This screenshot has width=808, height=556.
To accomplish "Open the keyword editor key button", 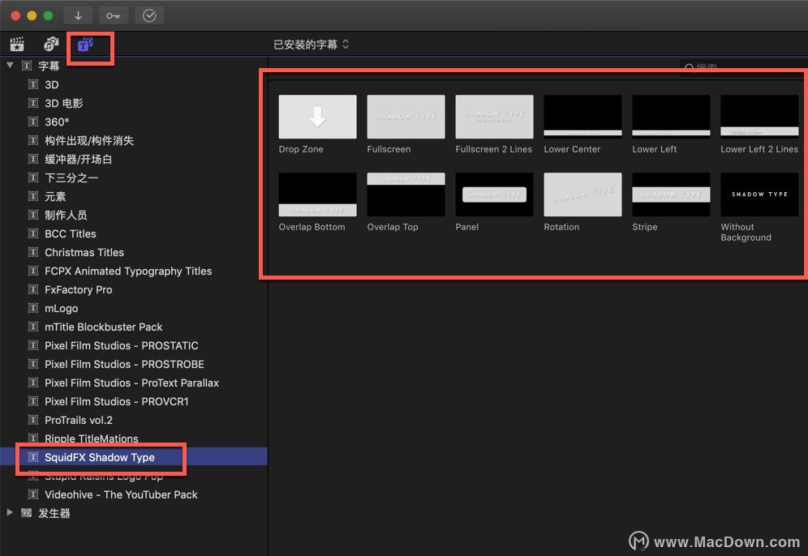I will 114,15.
